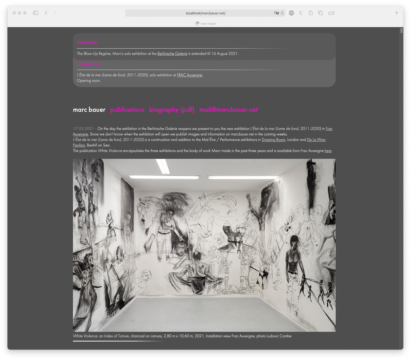Click the address bar showing localhost/marcbauer.net/

click(x=205, y=13)
